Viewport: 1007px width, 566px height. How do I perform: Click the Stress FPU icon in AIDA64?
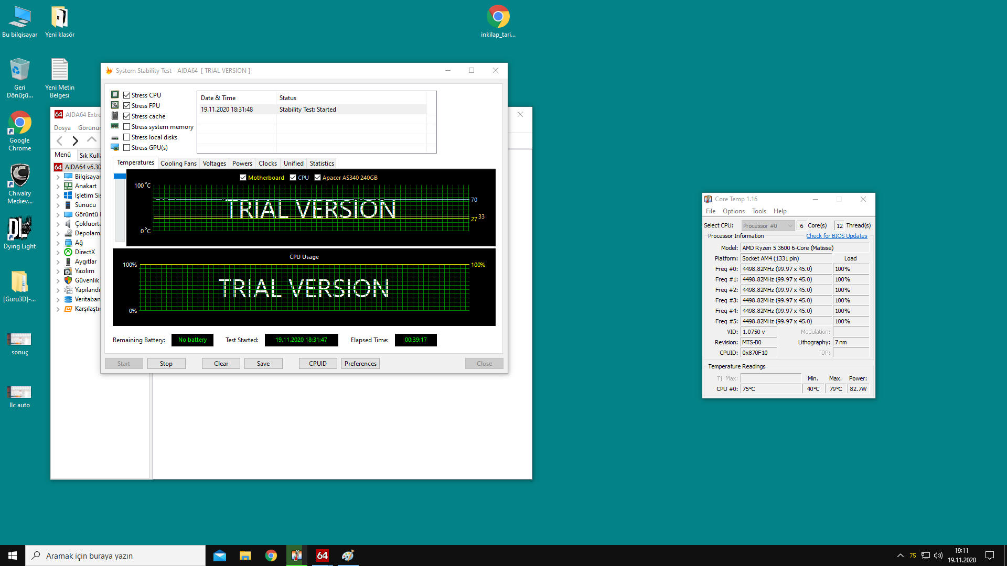115,106
